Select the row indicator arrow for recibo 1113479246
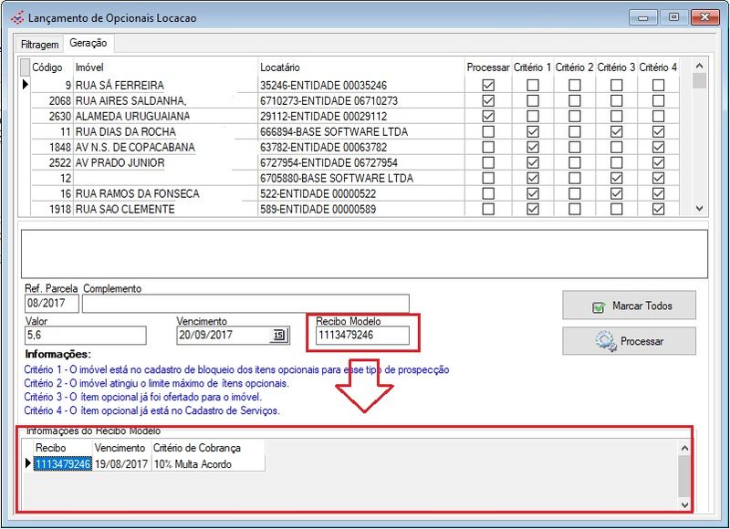The height and width of the screenshot is (529, 730). (x=27, y=464)
